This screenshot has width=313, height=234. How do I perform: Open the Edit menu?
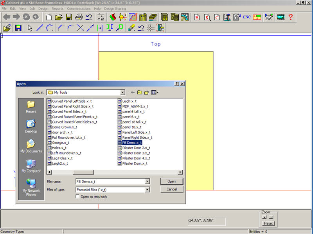tap(13, 9)
